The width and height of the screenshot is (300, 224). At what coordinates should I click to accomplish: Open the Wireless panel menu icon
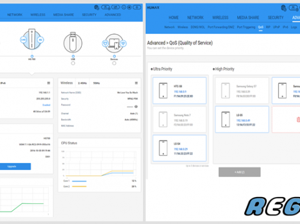coord(136,83)
